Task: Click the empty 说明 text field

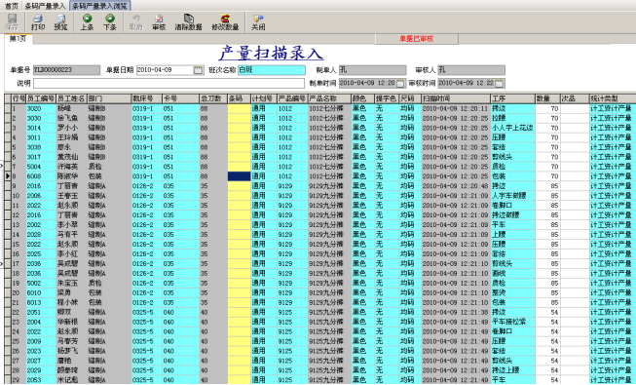Action: point(168,83)
